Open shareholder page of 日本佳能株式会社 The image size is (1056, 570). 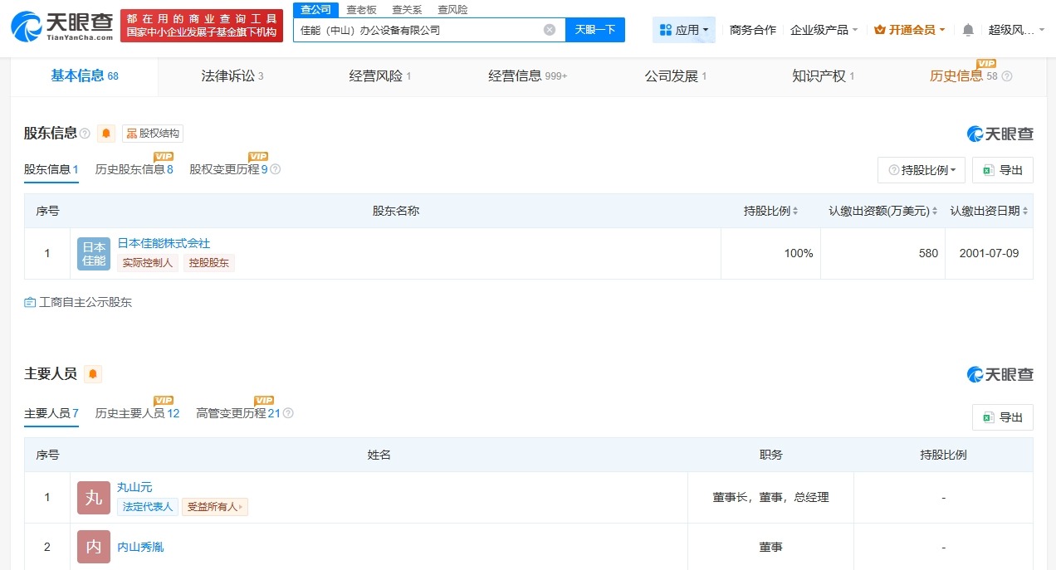(x=164, y=243)
